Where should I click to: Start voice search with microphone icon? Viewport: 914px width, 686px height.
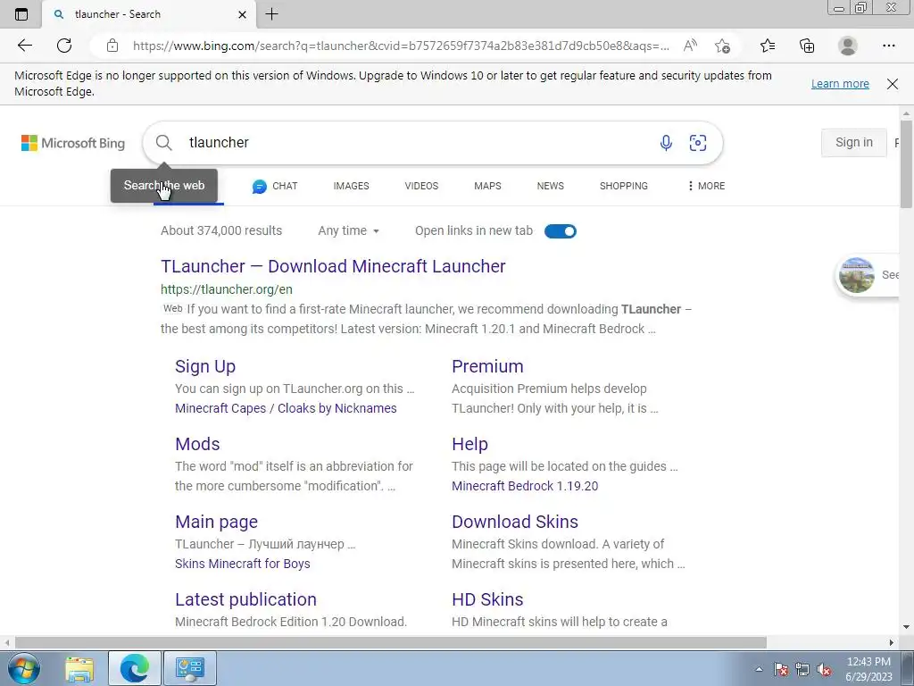pyautogui.click(x=666, y=143)
